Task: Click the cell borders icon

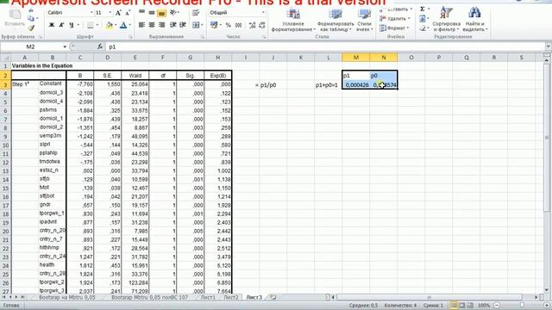Action: pos(90,25)
